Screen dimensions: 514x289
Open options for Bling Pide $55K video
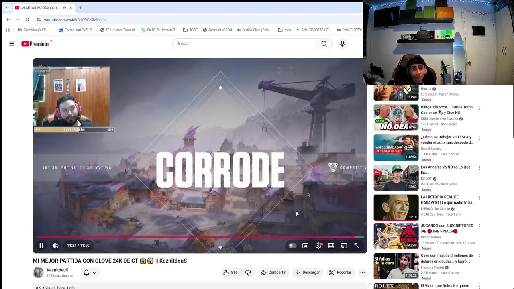[479, 108]
